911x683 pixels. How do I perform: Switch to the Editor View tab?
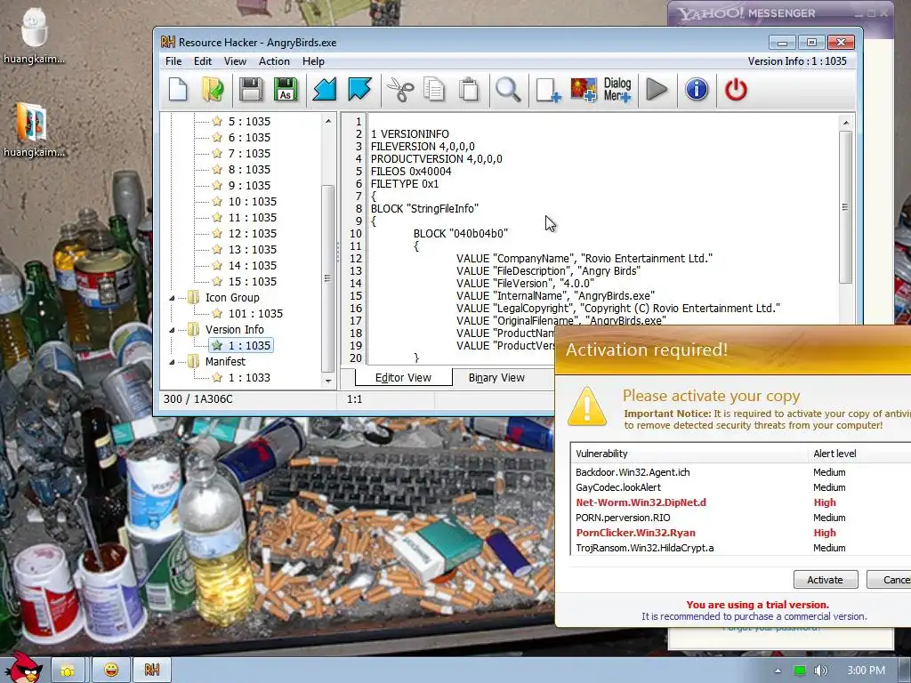click(403, 377)
